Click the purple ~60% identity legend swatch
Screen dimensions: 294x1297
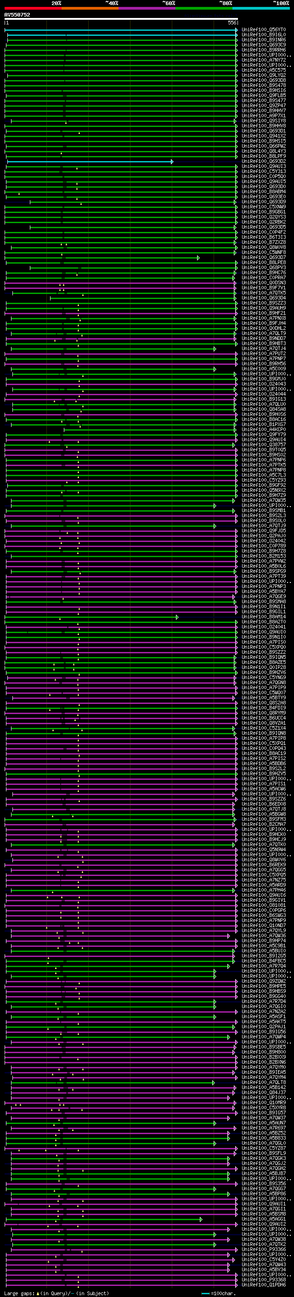[147, 8]
